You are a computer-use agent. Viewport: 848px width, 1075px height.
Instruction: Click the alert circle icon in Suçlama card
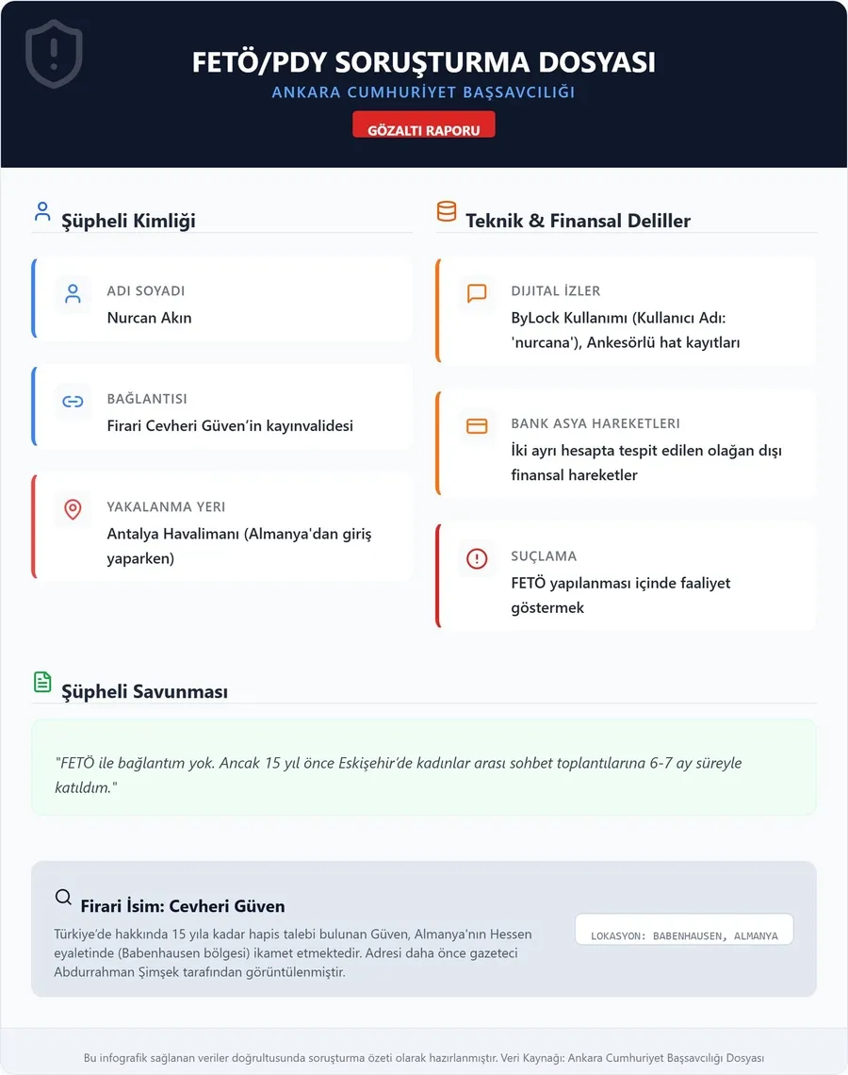click(477, 559)
